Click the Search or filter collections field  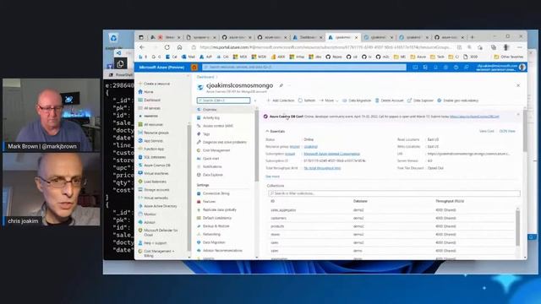click(x=394, y=193)
